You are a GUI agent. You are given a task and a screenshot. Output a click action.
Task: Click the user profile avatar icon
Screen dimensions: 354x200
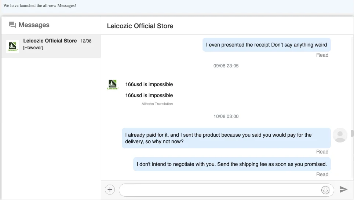(x=340, y=135)
